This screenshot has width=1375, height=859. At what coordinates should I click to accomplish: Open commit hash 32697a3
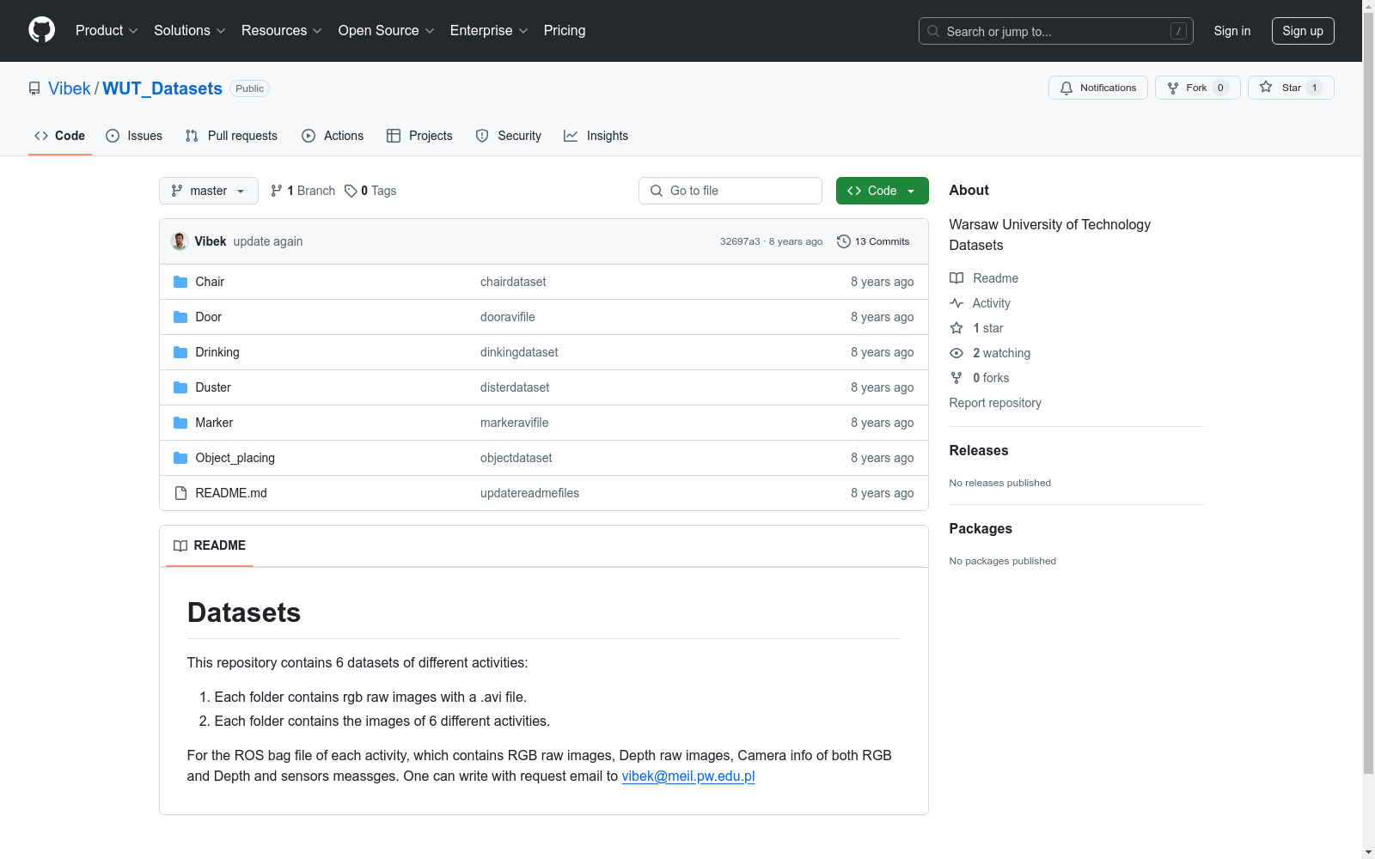pos(740,241)
